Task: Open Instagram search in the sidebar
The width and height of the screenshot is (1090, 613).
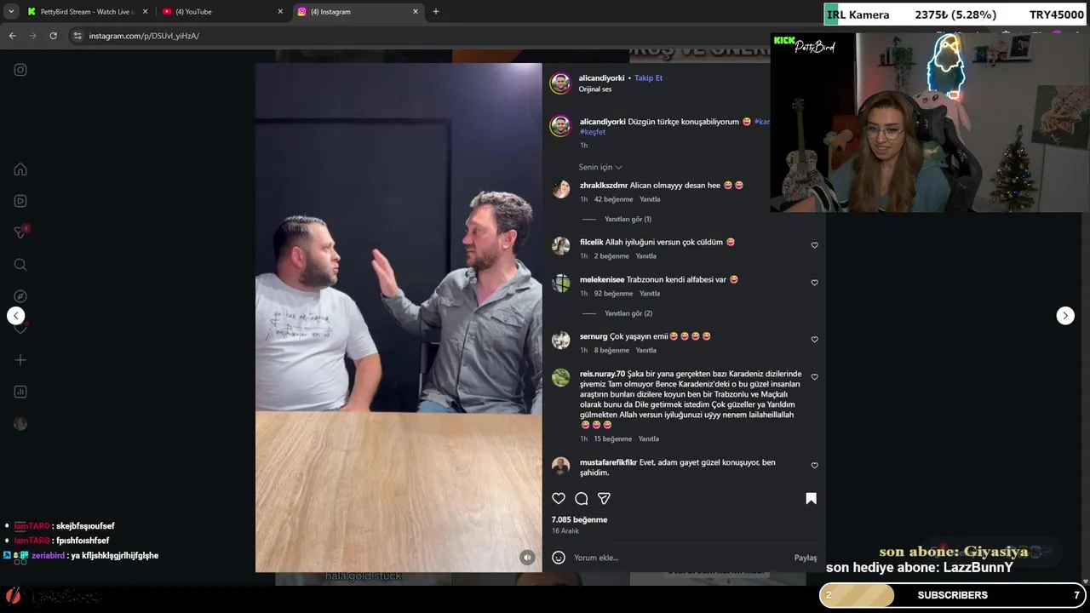Action: (20, 265)
